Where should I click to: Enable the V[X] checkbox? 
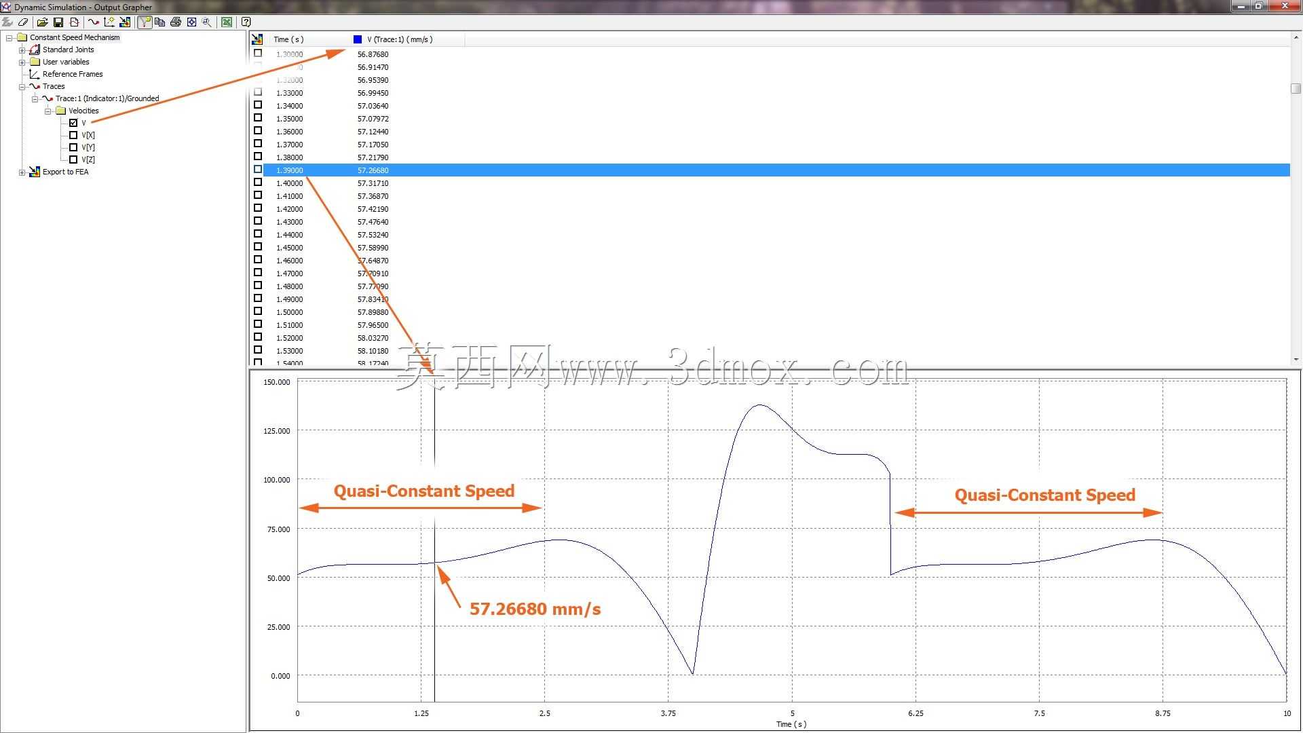tap(73, 135)
